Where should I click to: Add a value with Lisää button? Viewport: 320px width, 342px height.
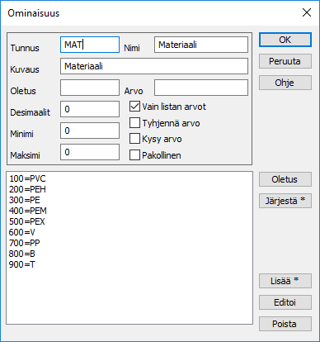point(285,281)
